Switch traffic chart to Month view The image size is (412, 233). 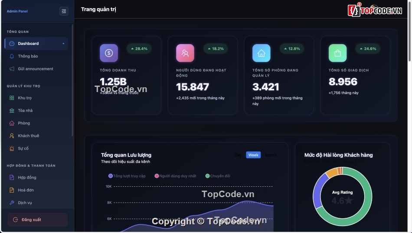(x=271, y=155)
